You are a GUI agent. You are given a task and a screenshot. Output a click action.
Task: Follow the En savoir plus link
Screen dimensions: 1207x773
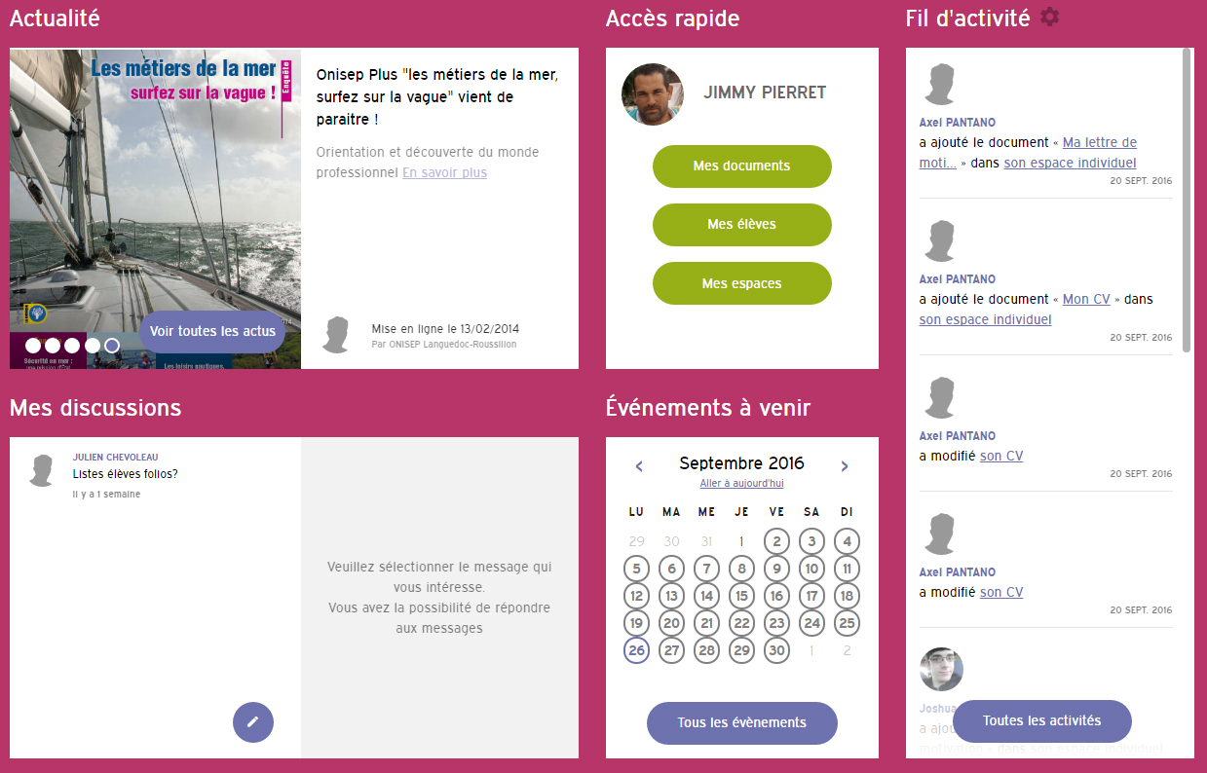(444, 172)
